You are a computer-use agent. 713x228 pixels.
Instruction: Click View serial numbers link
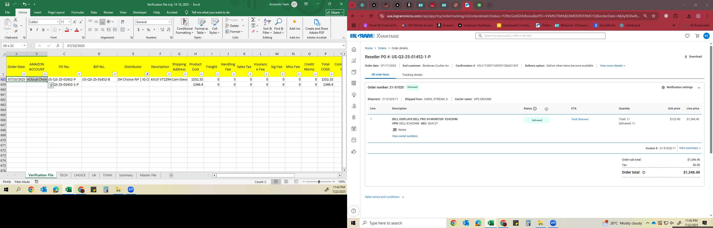(x=405, y=136)
